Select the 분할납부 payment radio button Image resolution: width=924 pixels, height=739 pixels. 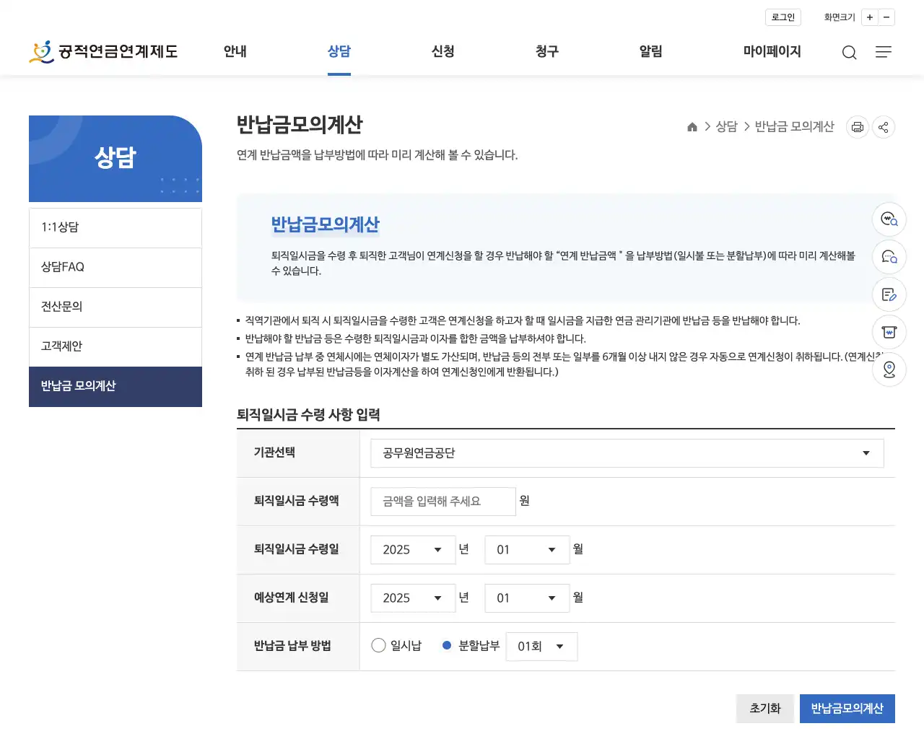click(x=446, y=645)
